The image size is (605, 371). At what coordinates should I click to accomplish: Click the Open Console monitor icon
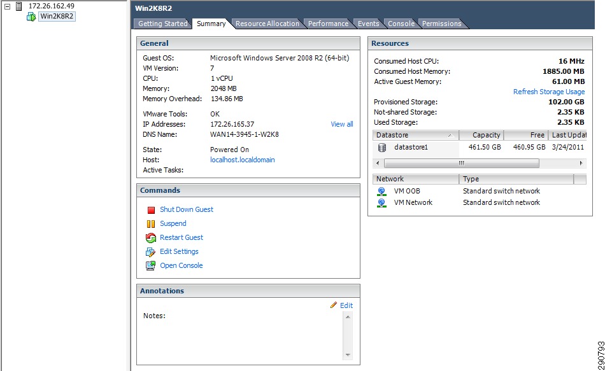point(150,265)
